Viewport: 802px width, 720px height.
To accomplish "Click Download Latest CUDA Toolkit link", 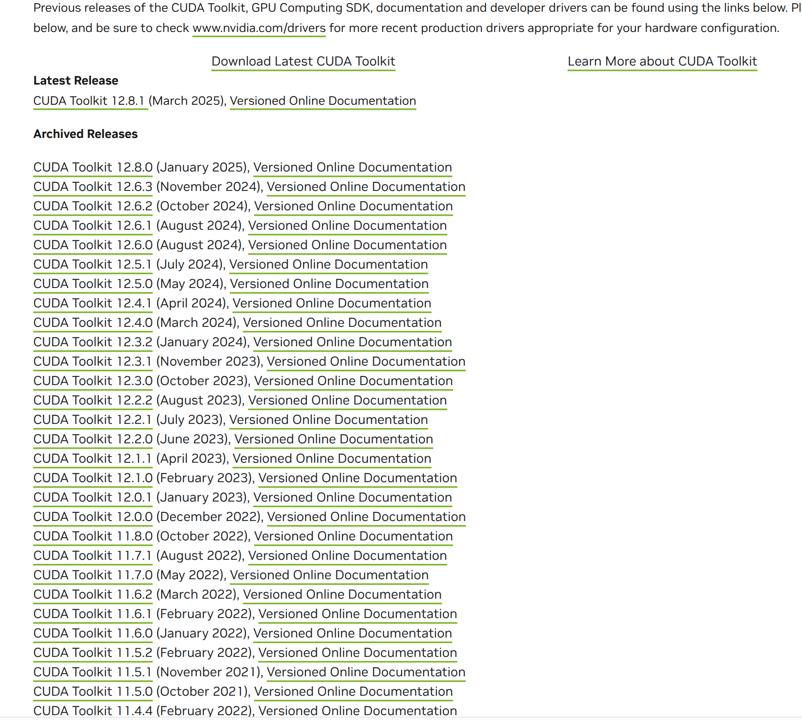I will (303, 61).
